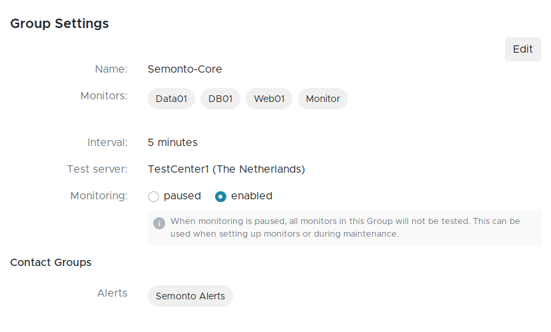Click the Name field label

click(111, 69)
